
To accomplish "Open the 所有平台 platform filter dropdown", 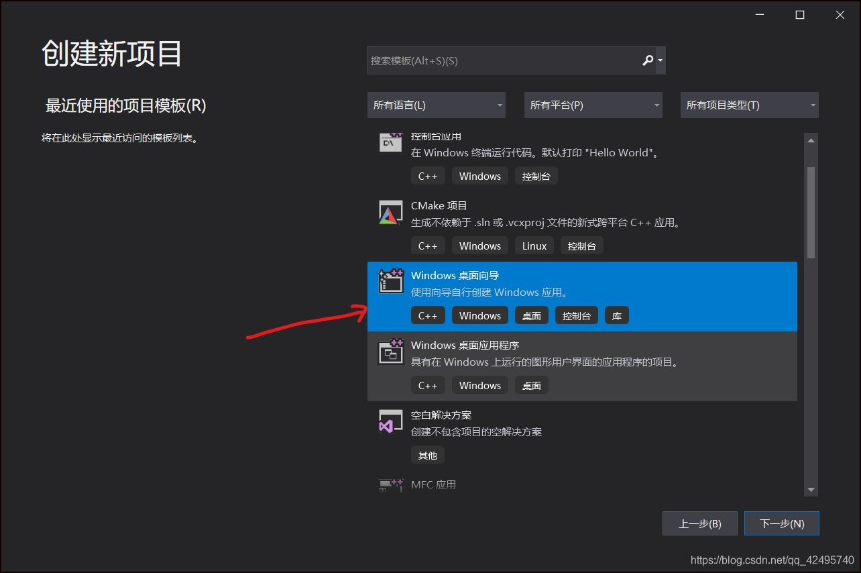I will click(x=593, y=105).
